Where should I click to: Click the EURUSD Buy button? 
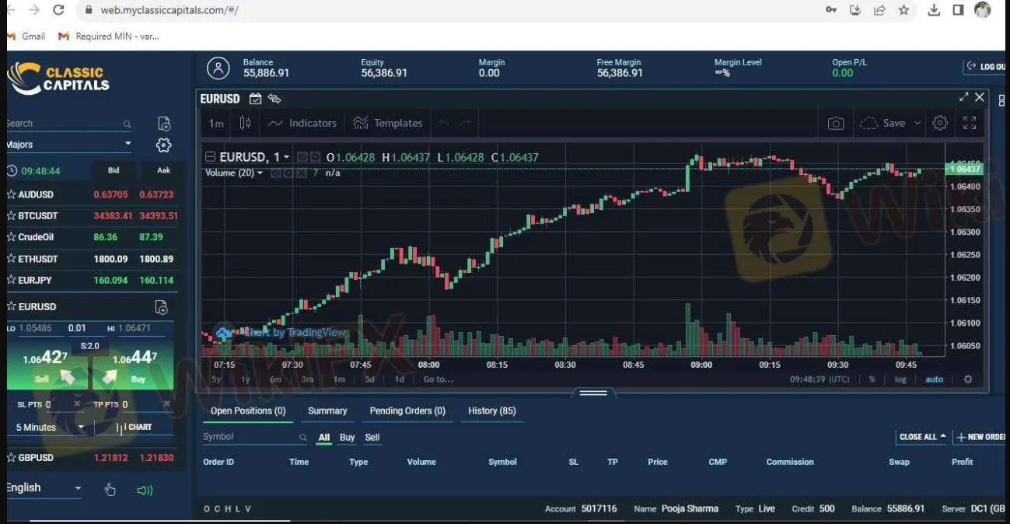(132, 369)
